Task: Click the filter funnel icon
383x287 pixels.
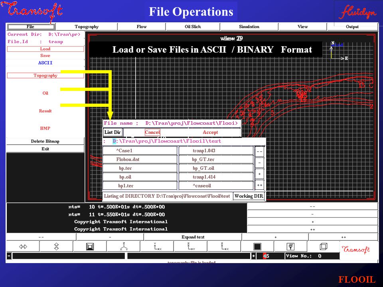Action: pos(291,246)
